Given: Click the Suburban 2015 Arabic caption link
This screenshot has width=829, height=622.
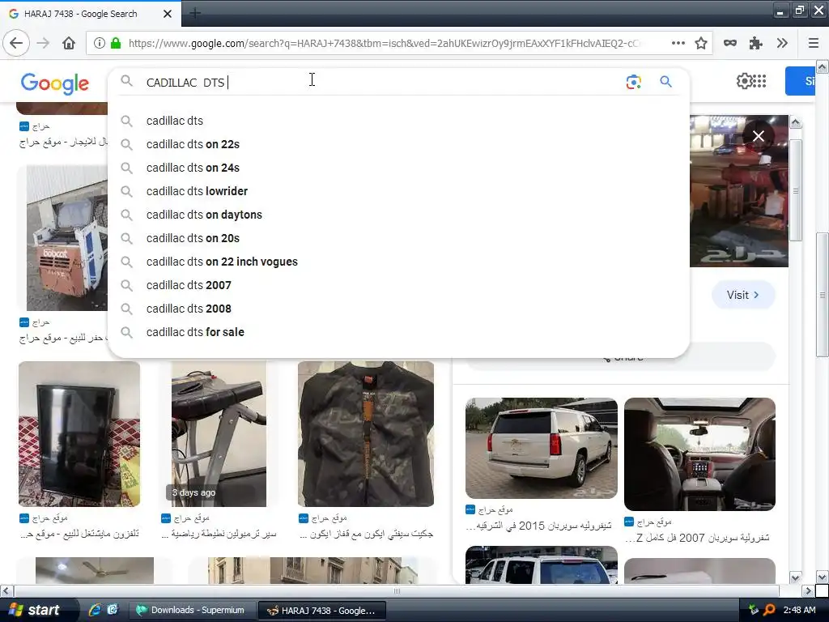Looking at the screenshot, I should tap(538, 526).
